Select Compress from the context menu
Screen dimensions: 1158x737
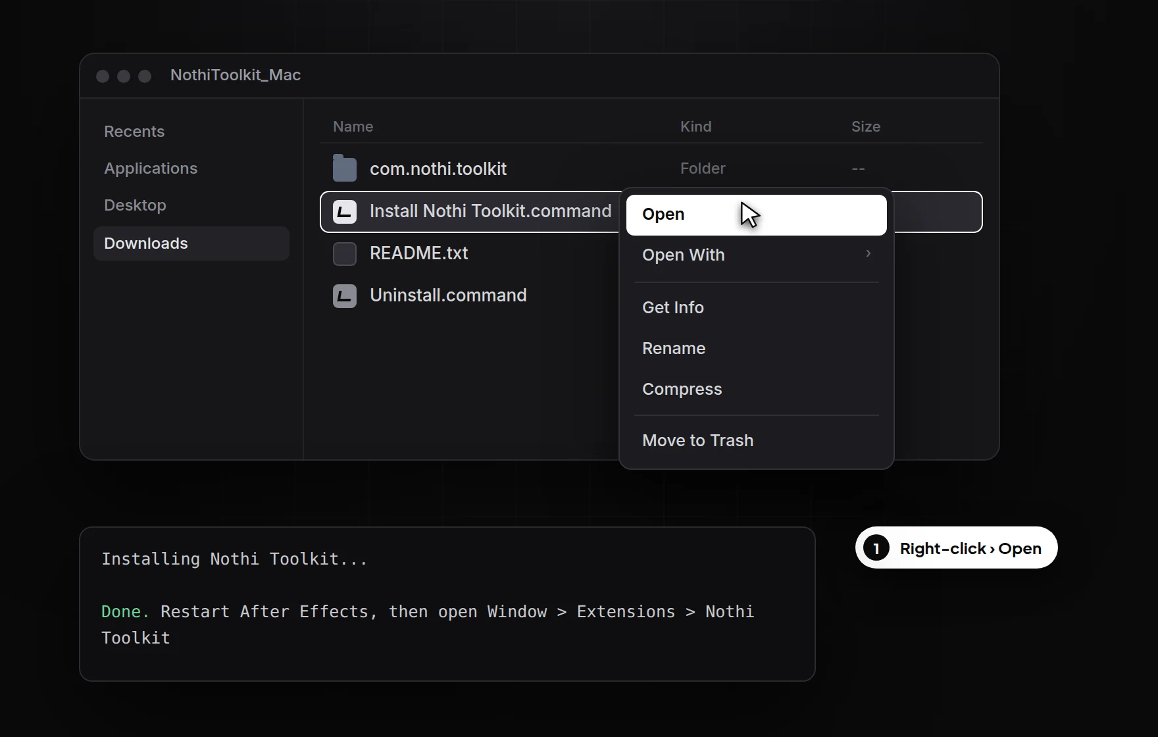(x=757, y=390)
